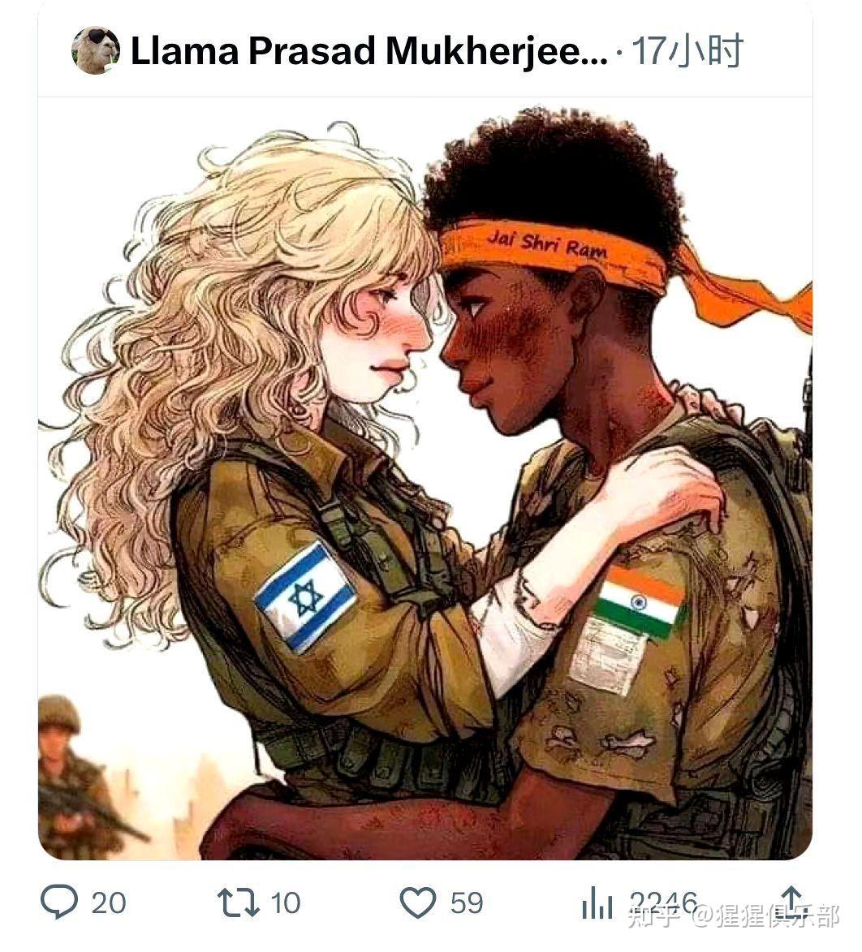
Task: Click the retweet count 10
Action: point(286,902)
